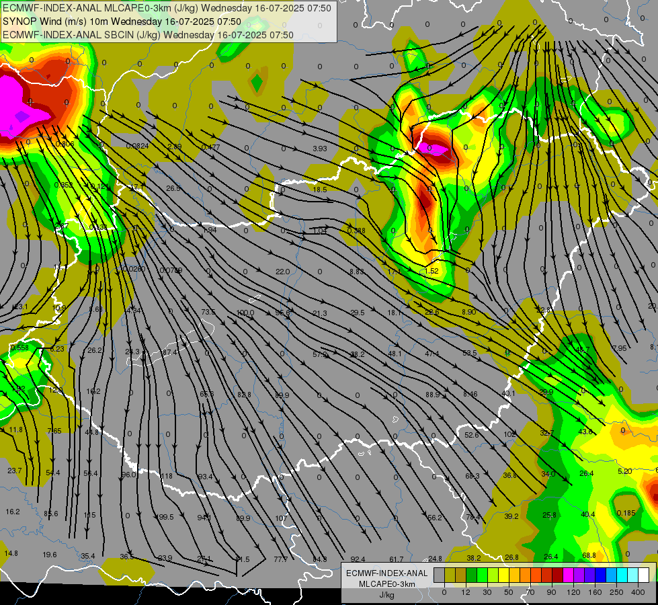Click the map value 102
This screenshot has width=658, height=605.
pos(509,434)
